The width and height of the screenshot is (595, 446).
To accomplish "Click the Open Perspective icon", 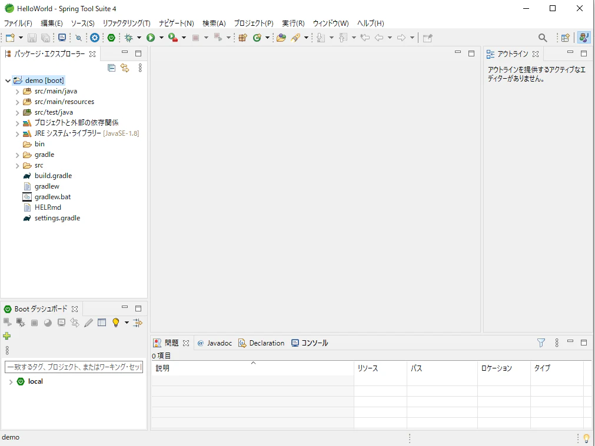I will coord(566,38).
